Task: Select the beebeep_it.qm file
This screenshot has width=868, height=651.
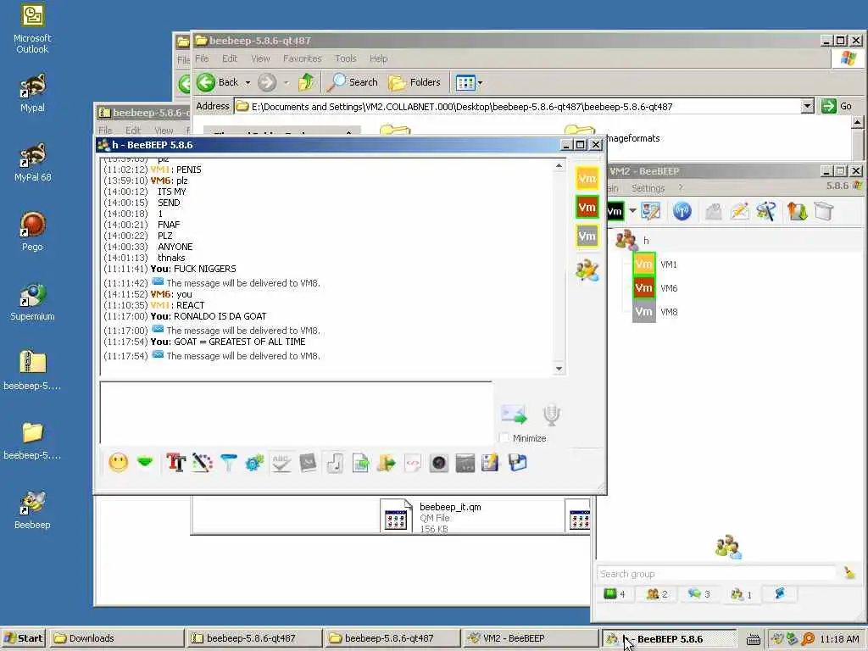Action: [x=431, y=516]
